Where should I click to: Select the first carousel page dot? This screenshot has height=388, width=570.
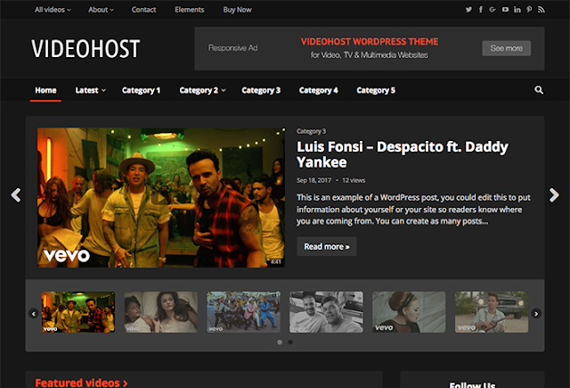tap(280, 343)
